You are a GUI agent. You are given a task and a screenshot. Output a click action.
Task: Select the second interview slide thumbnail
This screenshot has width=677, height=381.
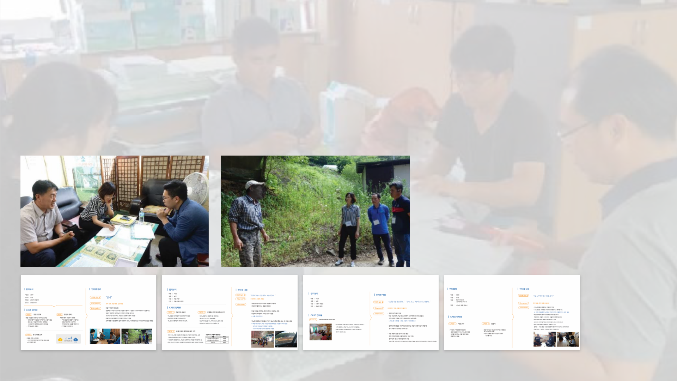pyautogui.click(x=230, y=313)
